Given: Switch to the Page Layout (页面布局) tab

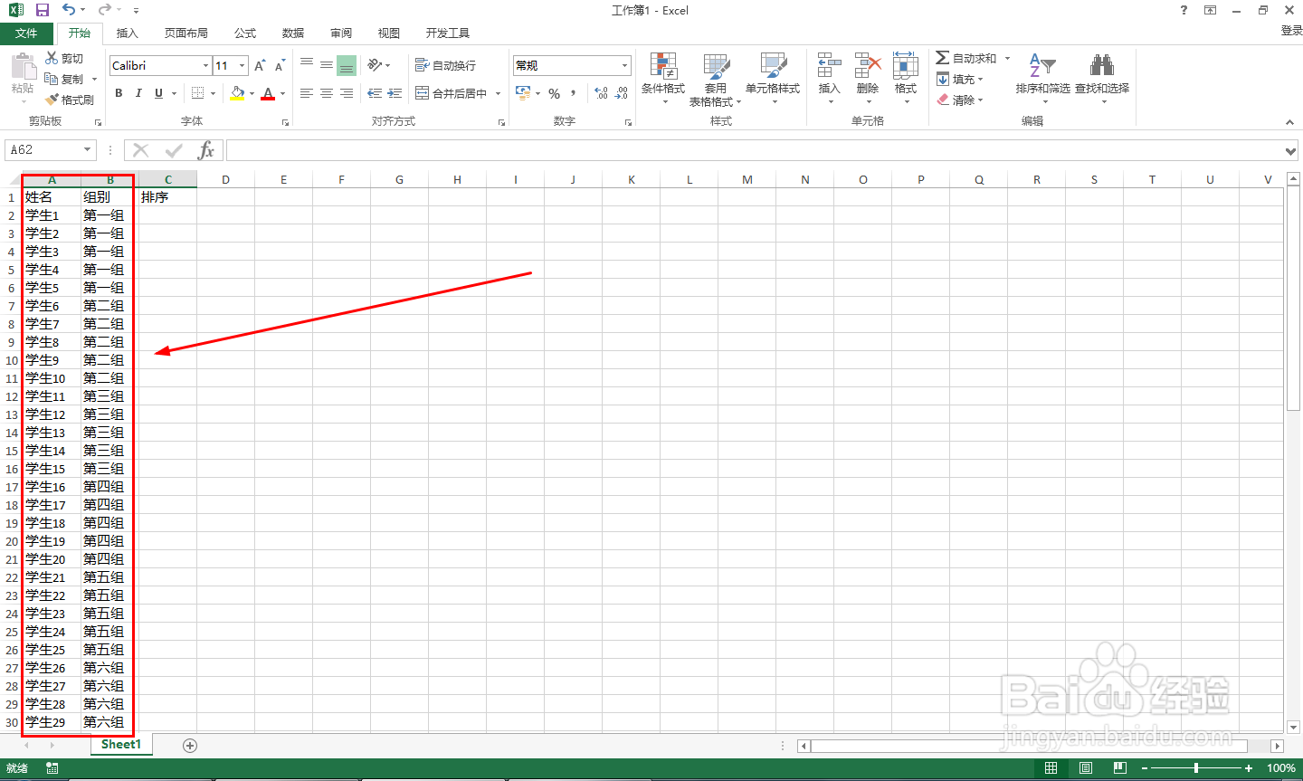Looking at the screenshot, I should pos(186,33).
